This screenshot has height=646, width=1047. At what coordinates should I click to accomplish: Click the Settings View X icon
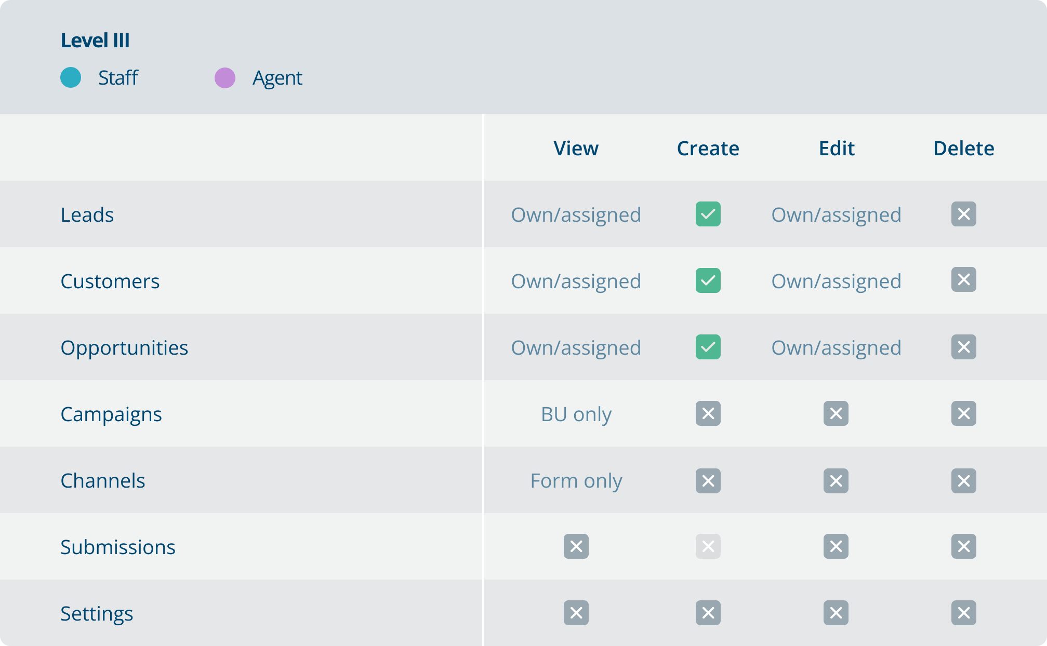(x=576, y=613)
